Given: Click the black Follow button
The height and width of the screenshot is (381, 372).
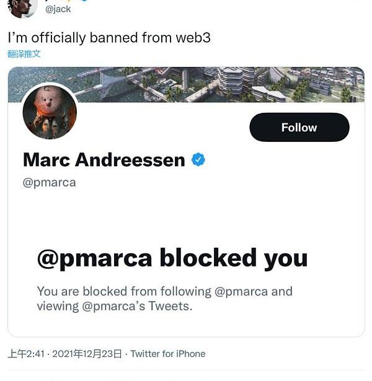Looking at the screenshot, I should [x=299, y=128].
